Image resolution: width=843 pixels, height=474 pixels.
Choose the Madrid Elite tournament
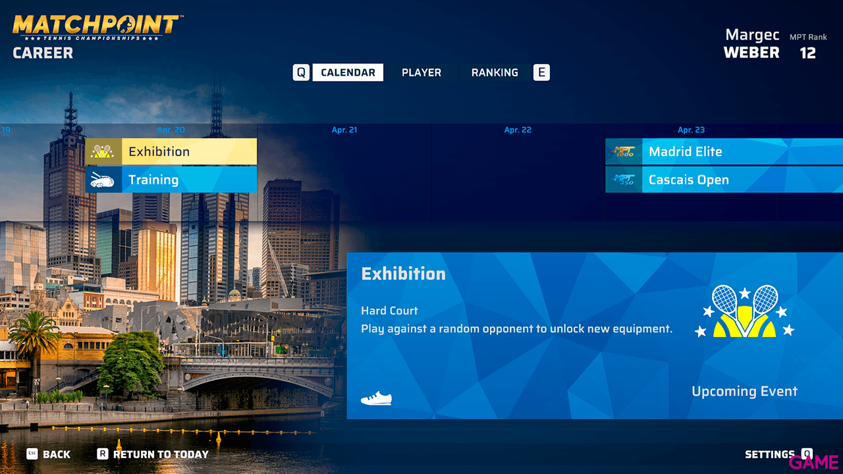[x=724, y=151]
